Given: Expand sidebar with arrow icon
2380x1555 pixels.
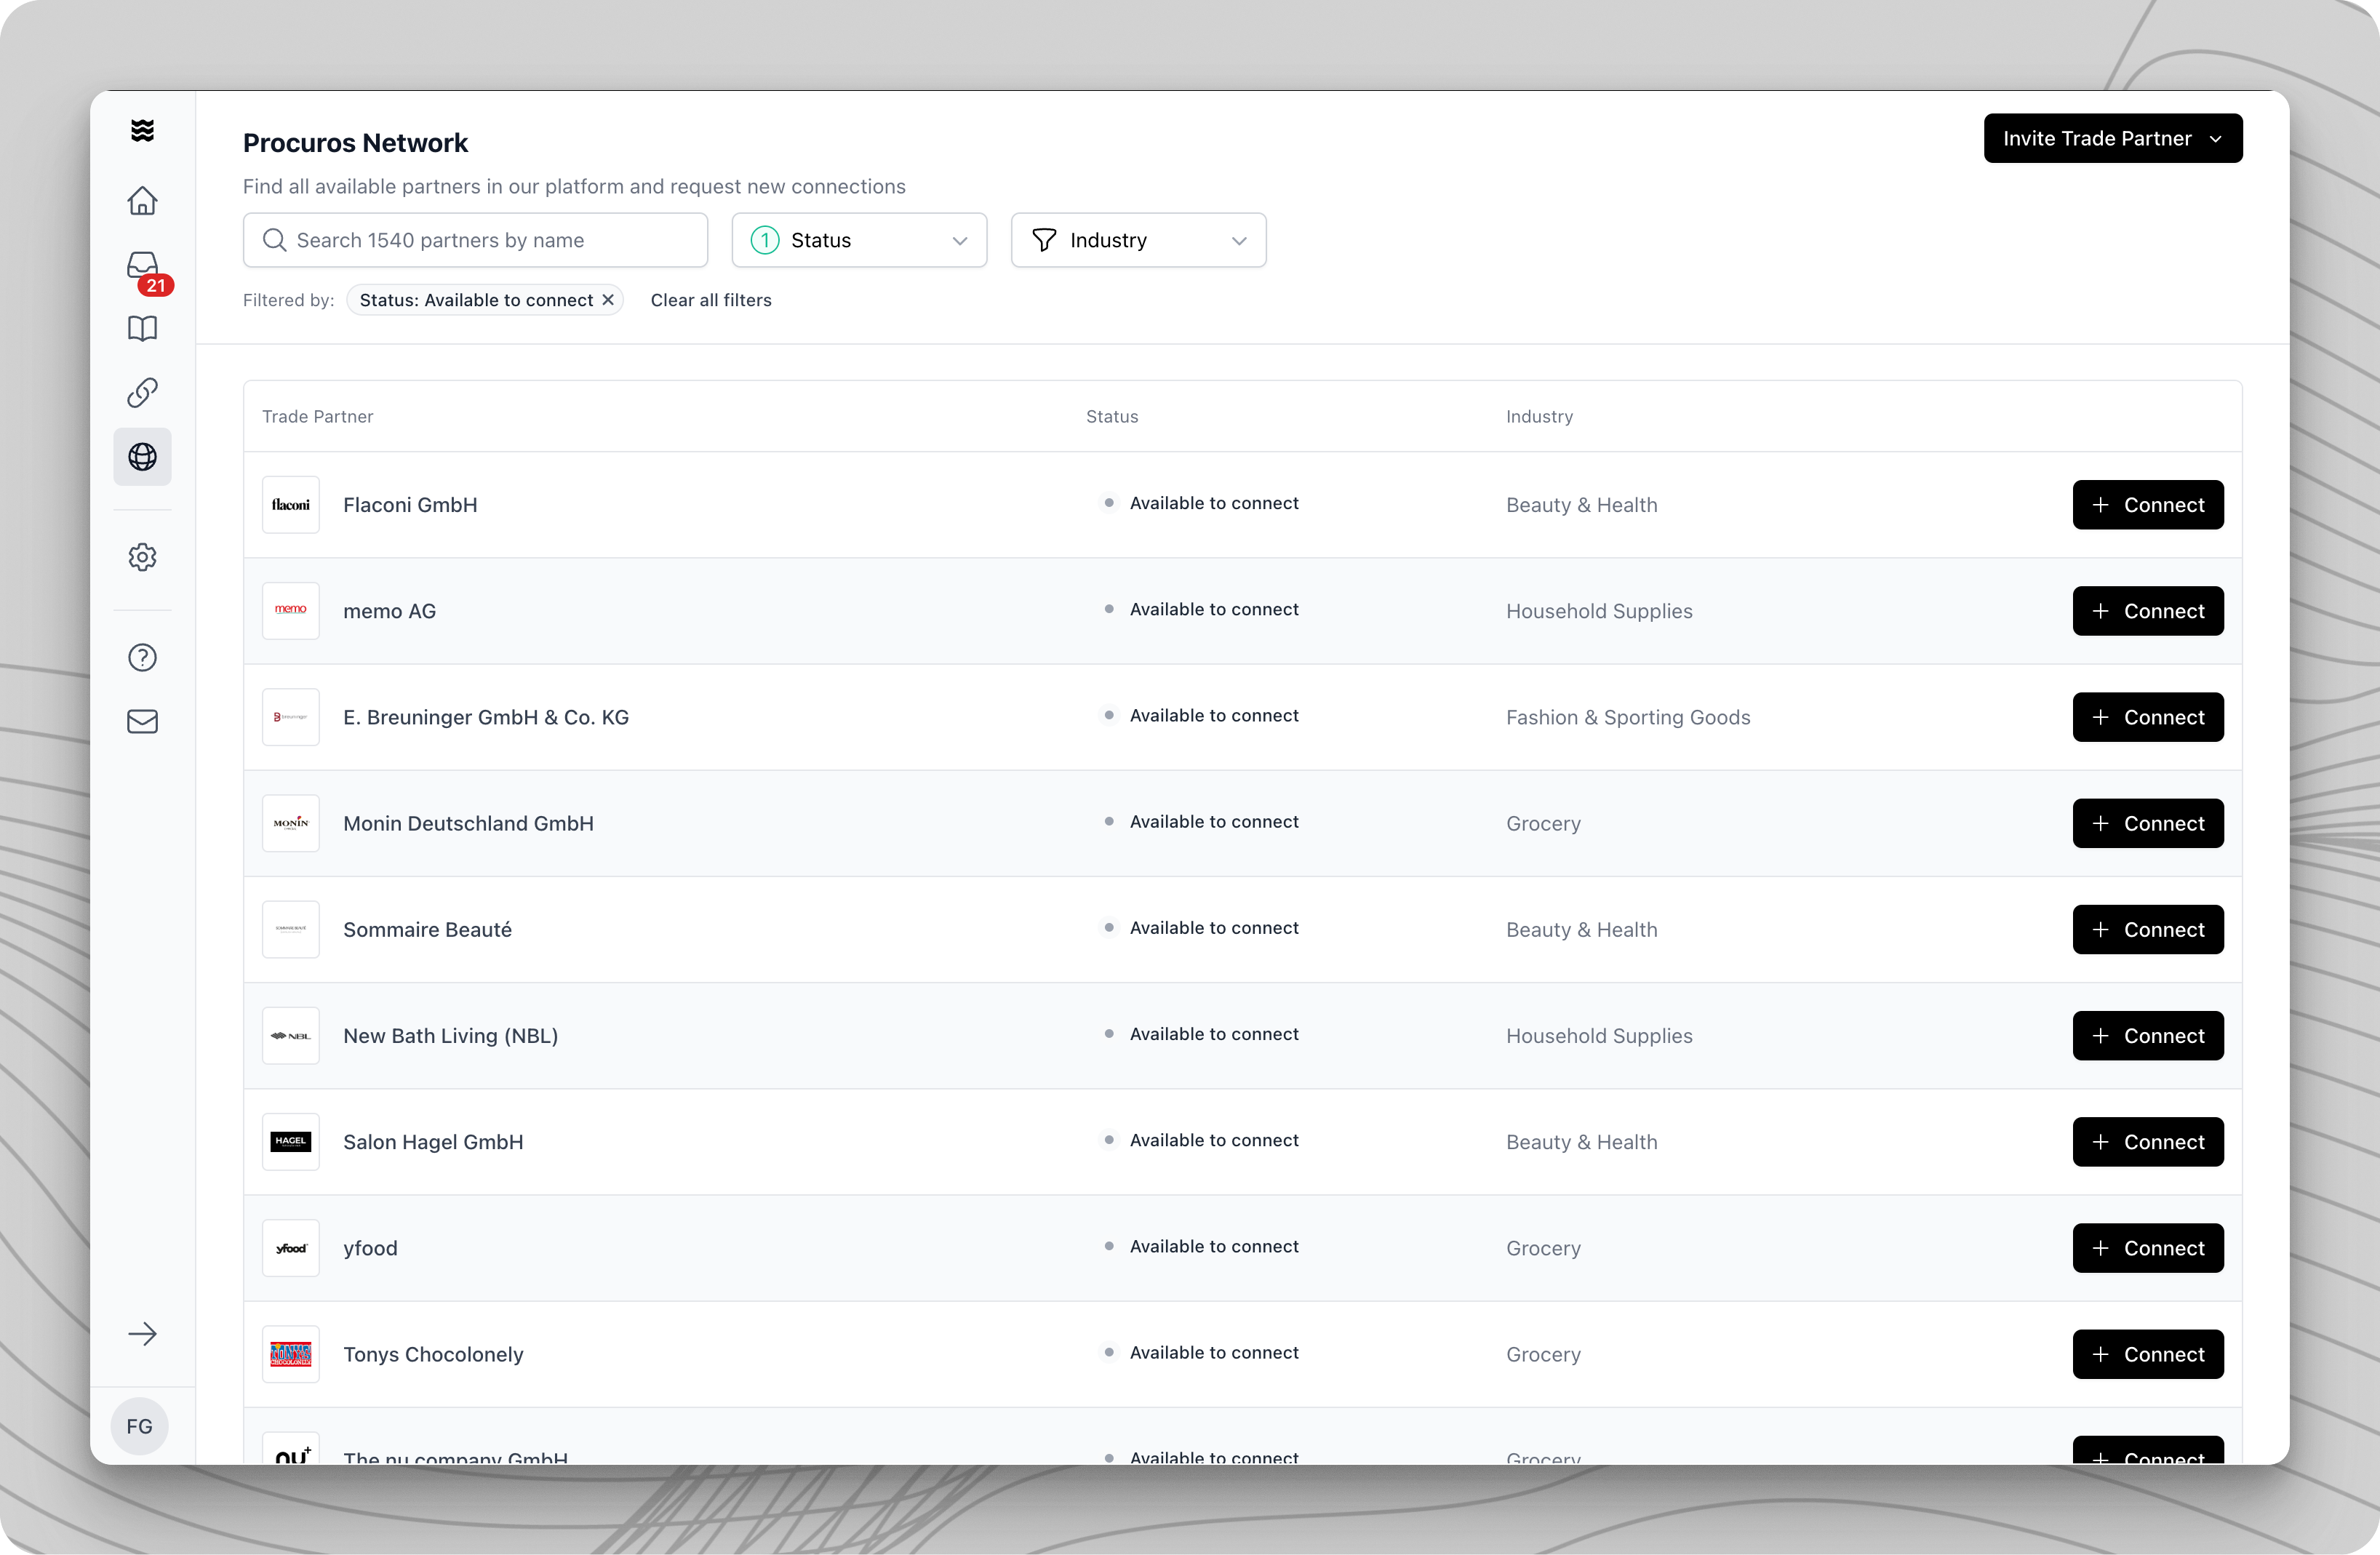Looking at the screenshot, I should coord(142,1334).
